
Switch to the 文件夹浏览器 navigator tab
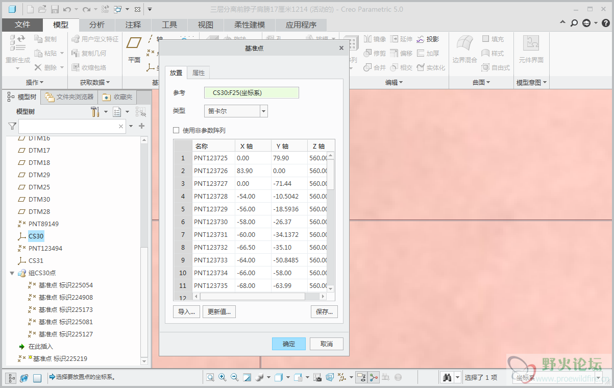pos(69,96)
